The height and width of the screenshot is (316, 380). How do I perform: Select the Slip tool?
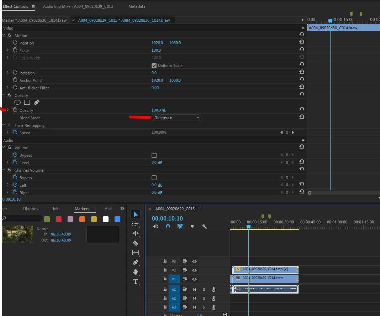click(136, 253)
